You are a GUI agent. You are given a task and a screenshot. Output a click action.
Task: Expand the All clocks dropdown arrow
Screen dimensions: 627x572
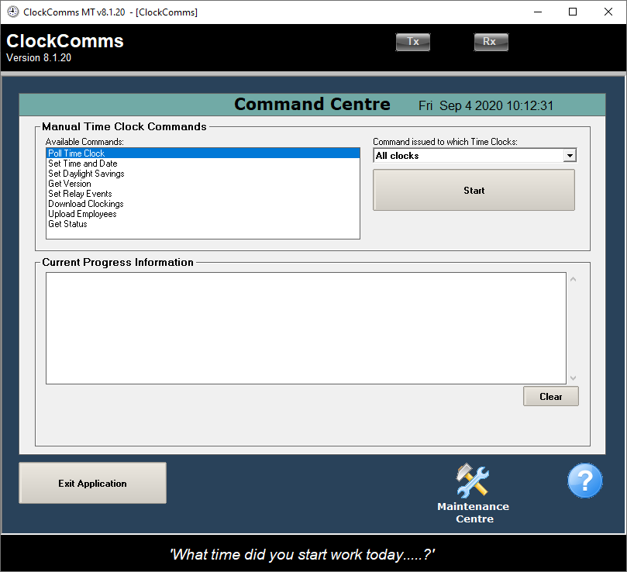[x=570, y=156]
